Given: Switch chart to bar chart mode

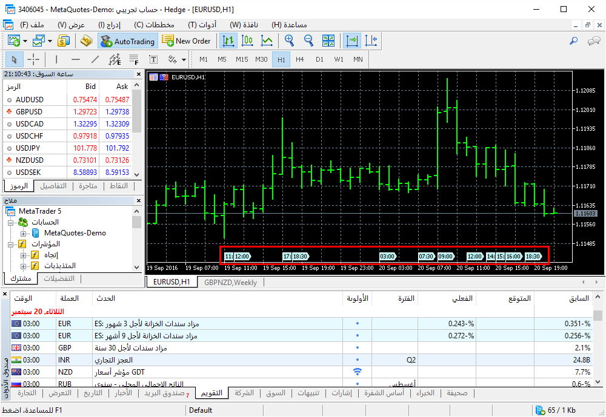Looking at the screenshot, I should [228, 41].
